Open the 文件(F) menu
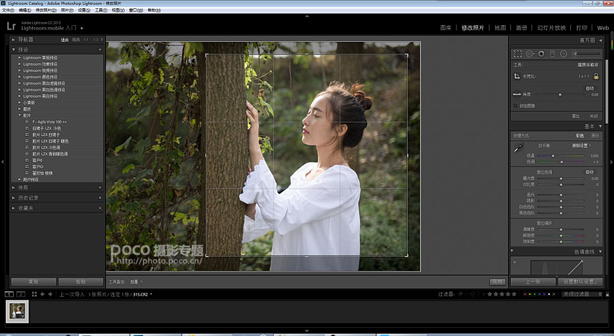The image size is (614, 336). point(8,10)
